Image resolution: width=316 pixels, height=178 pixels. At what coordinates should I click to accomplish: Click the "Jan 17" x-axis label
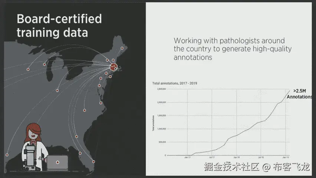pyautogui.click(x=187, y=157)
